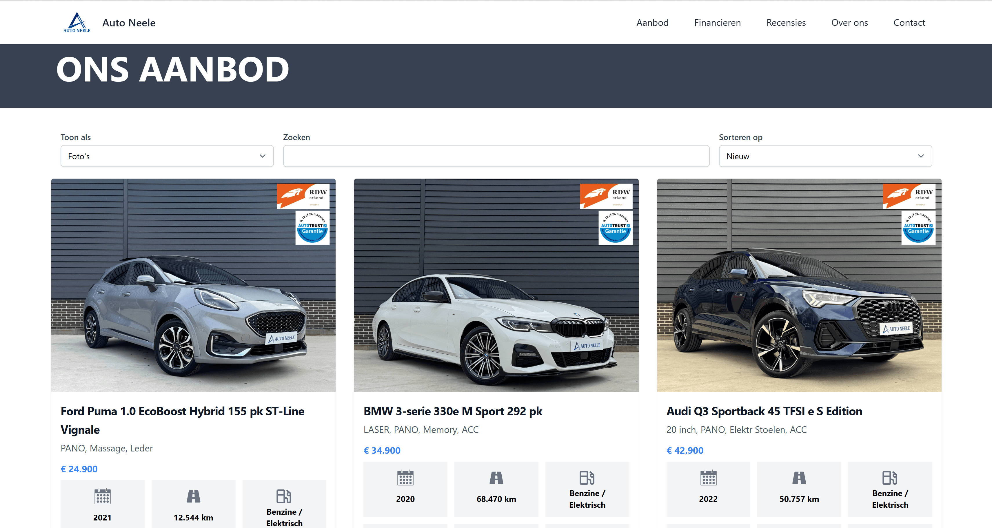Image resolution: width=992 pixels, height=528 pixels.
Task: Click inside the Zoeken search field
Action: click(496, 156)
